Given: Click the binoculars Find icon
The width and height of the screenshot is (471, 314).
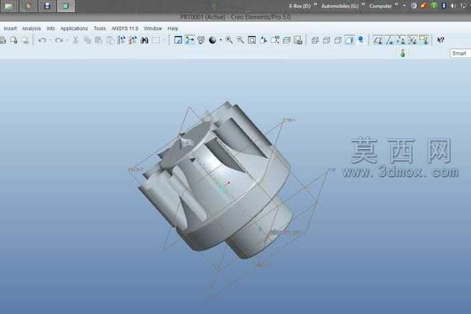Looking at the screenshot, I should (x=145, y=40).
